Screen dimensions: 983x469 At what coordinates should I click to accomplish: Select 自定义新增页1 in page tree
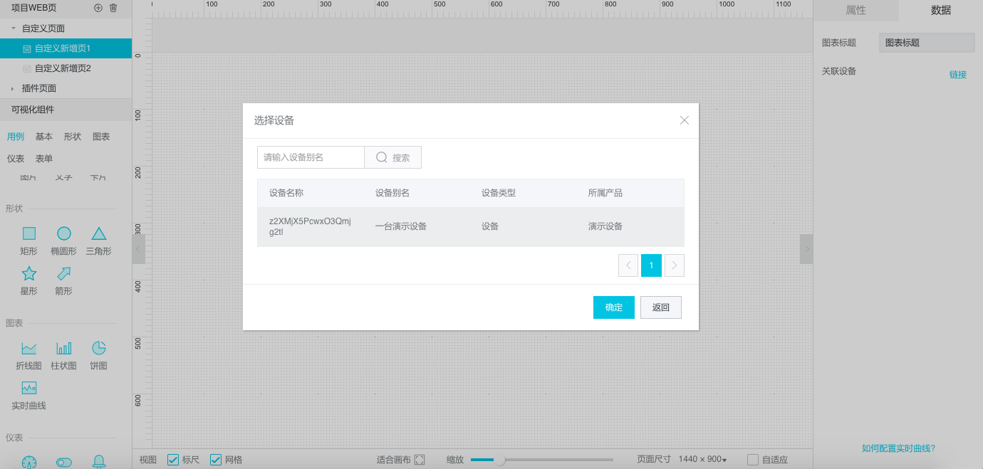[66, 48]
